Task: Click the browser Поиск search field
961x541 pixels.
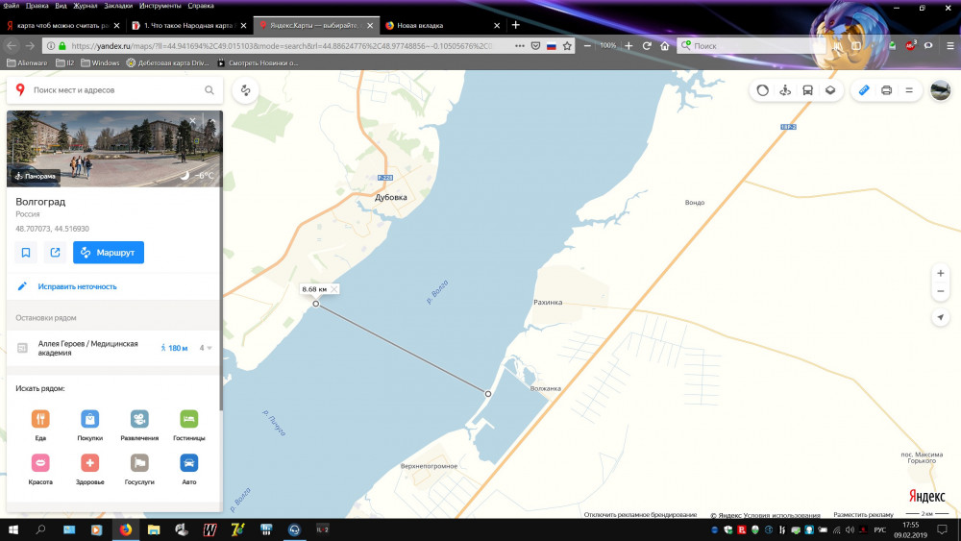Action: click(x=751, y=46)
